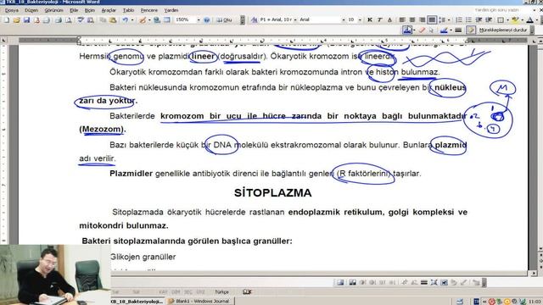Apply the yellow highlight color
543x305 pixels.
pos(515,20)
